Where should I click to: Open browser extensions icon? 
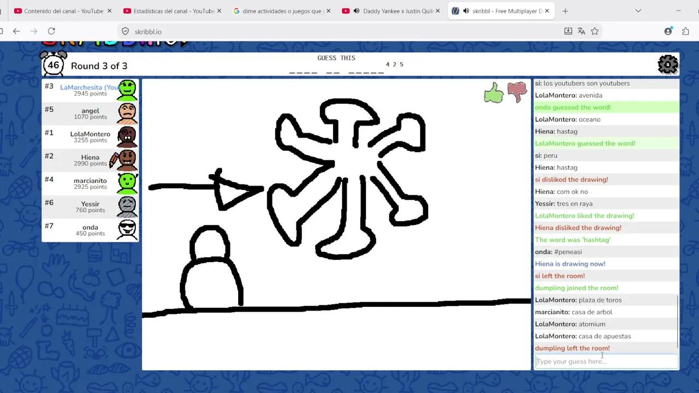[x=685, y=31]
